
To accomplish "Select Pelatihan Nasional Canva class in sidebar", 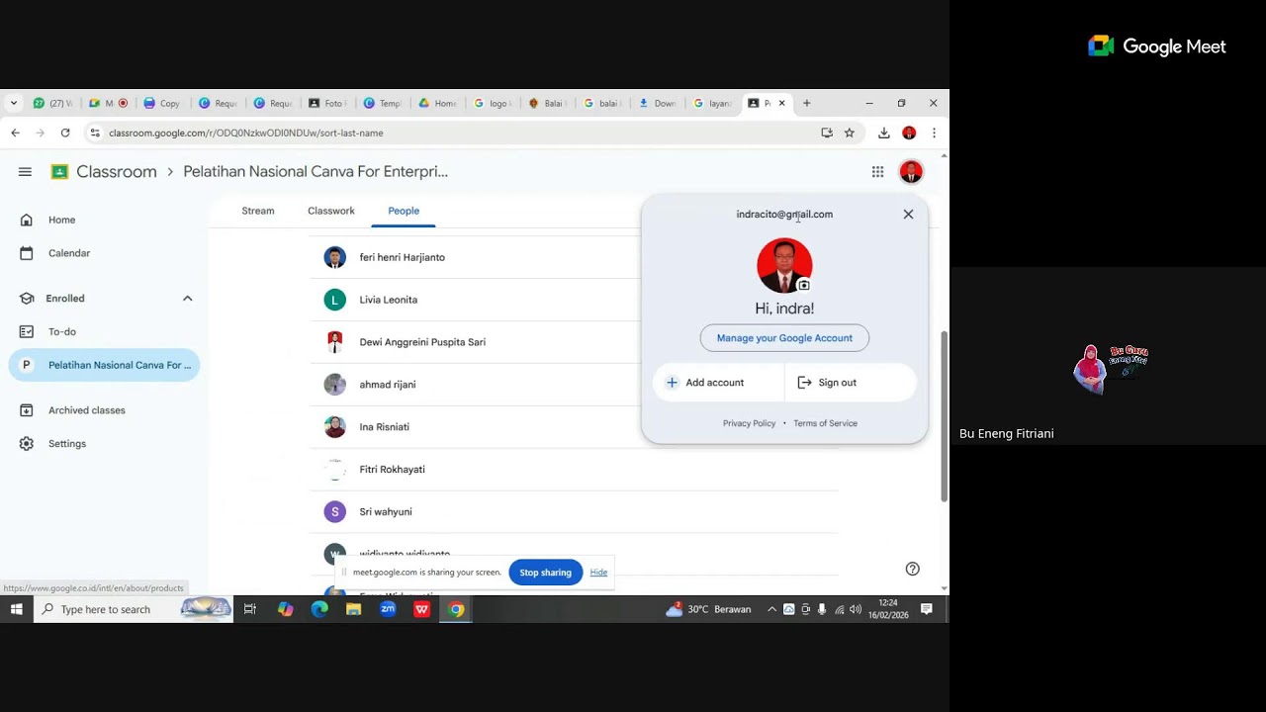I will pyautogui.click(x=104, y=365).
